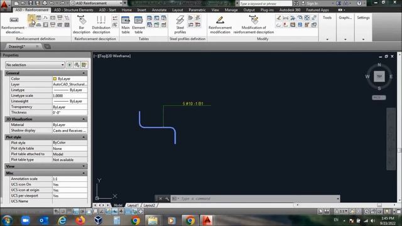Click the TOP face of the ViewCube

[379, 77]
